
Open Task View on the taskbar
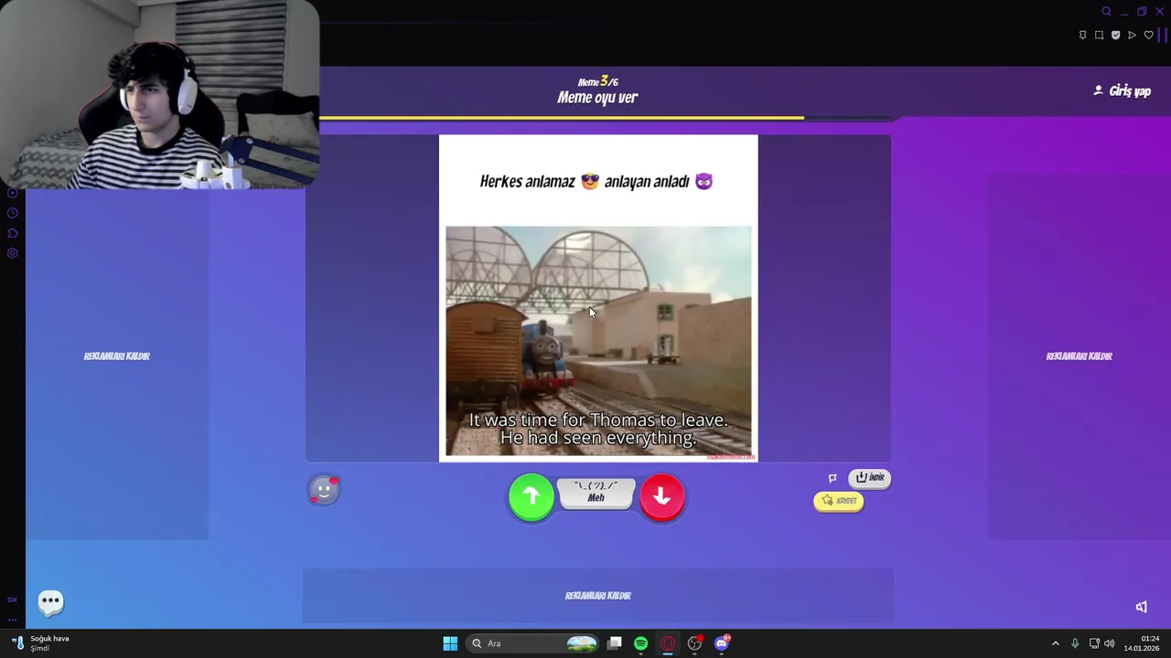click(615, 643)
